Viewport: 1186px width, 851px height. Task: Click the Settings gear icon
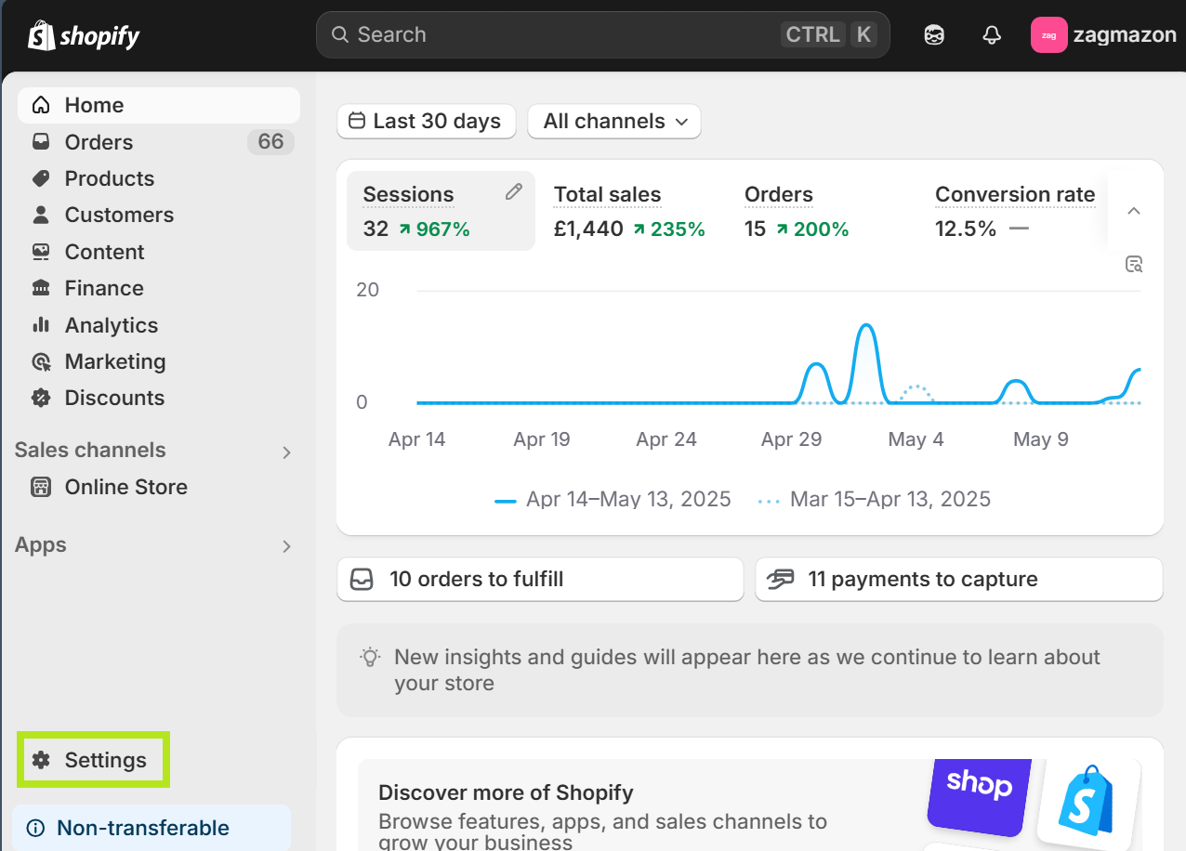41,760
